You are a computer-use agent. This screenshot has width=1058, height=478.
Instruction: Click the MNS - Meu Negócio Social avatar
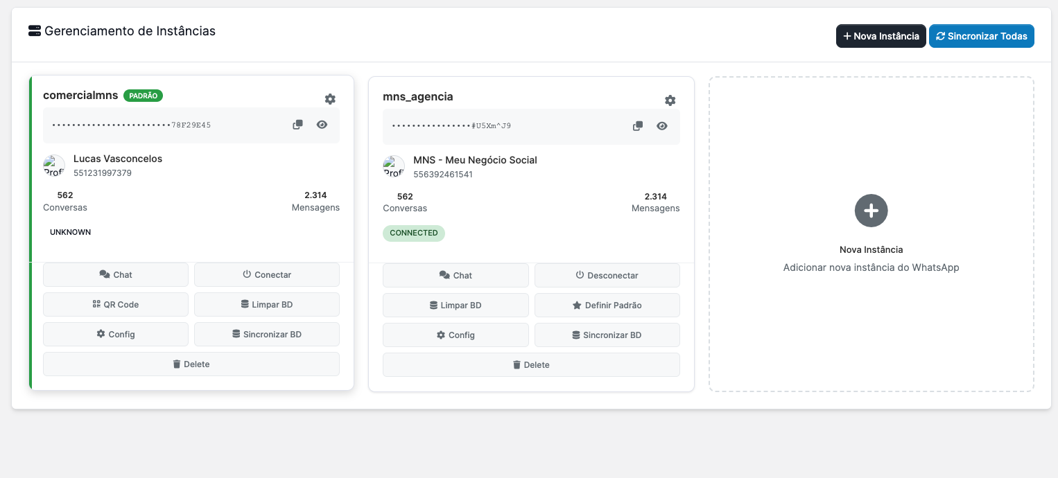point(394,166)
